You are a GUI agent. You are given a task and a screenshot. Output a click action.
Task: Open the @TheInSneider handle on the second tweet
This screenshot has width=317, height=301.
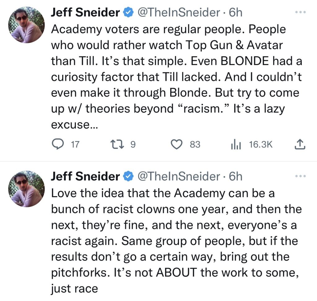(x=178, y=177)
